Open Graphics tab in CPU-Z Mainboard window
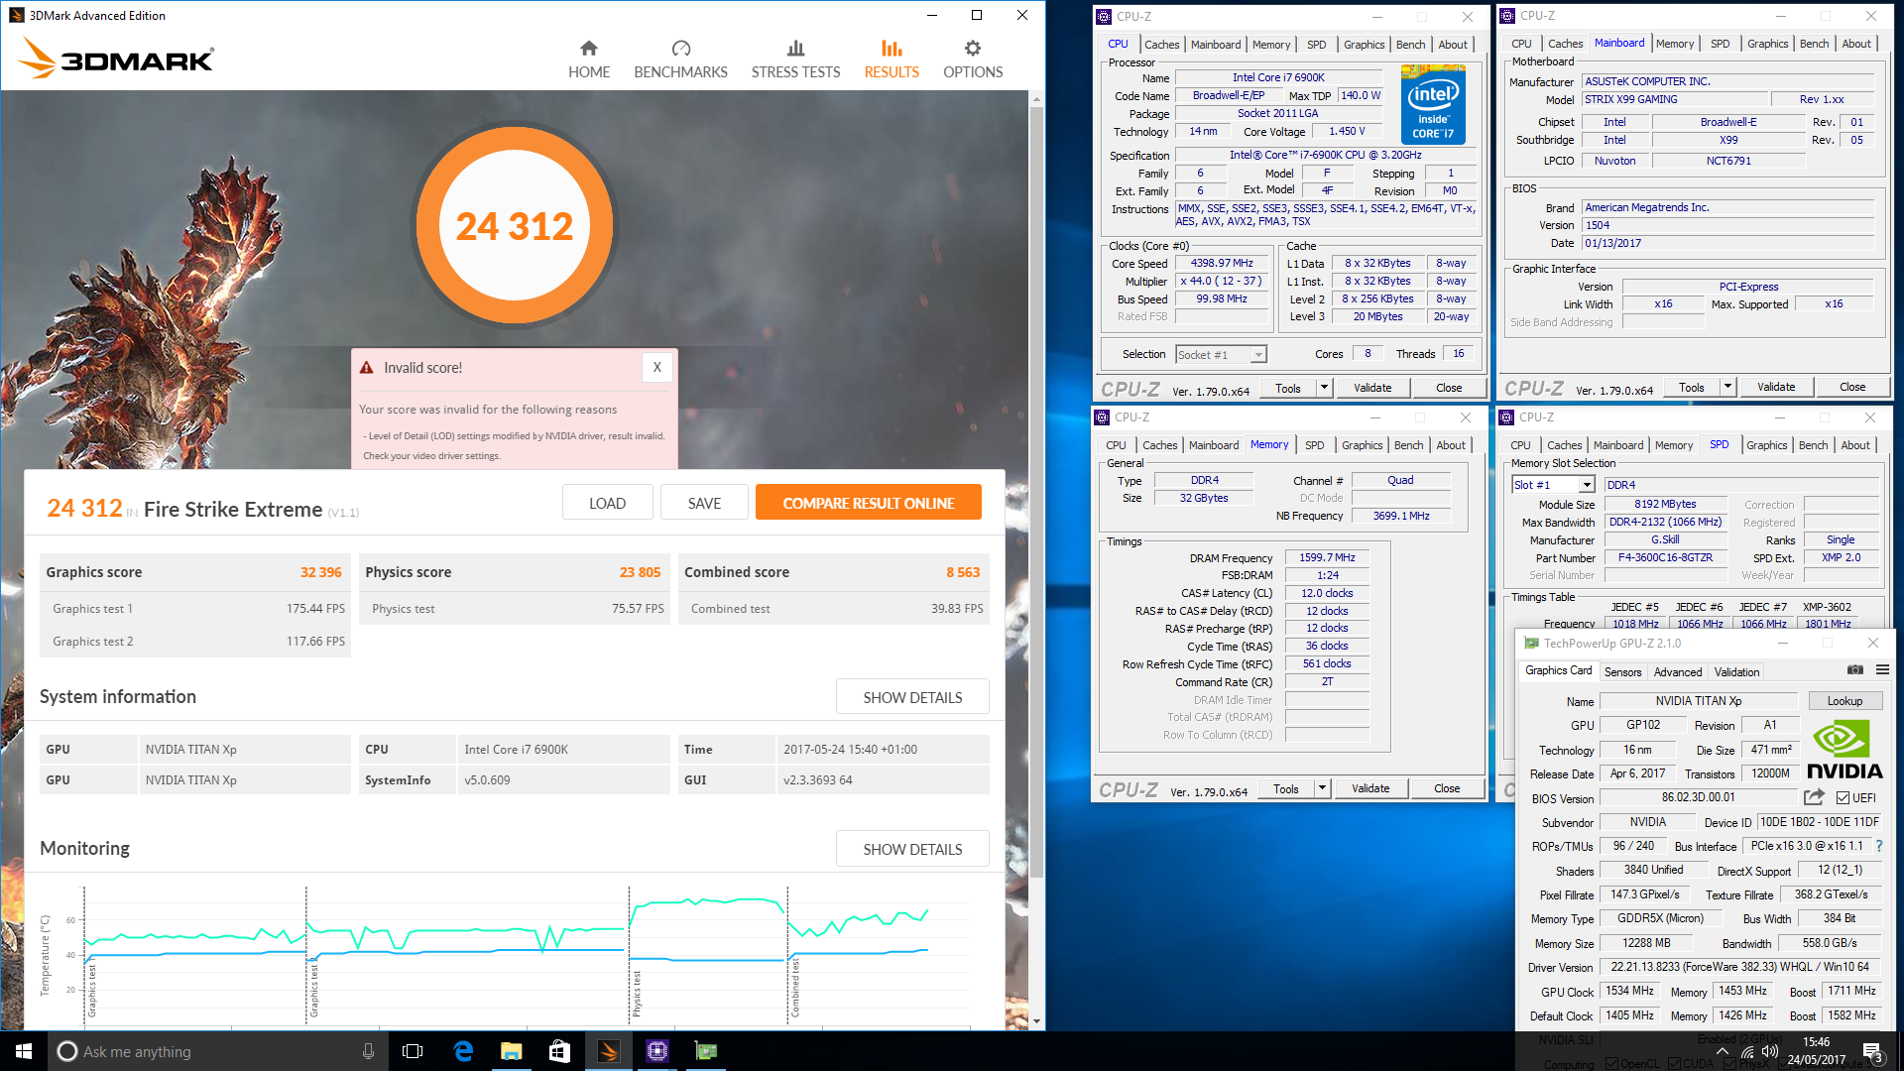The width and height of the screenshot is (1904, 1071). pos(1767,44)
